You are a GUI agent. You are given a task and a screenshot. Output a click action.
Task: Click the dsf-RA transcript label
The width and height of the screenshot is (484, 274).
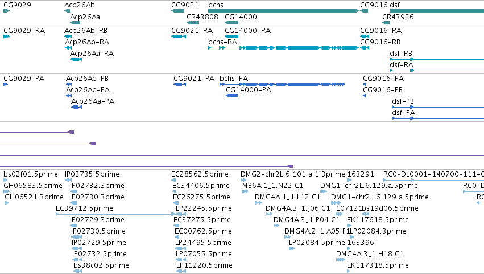click(x=402, y=65)
